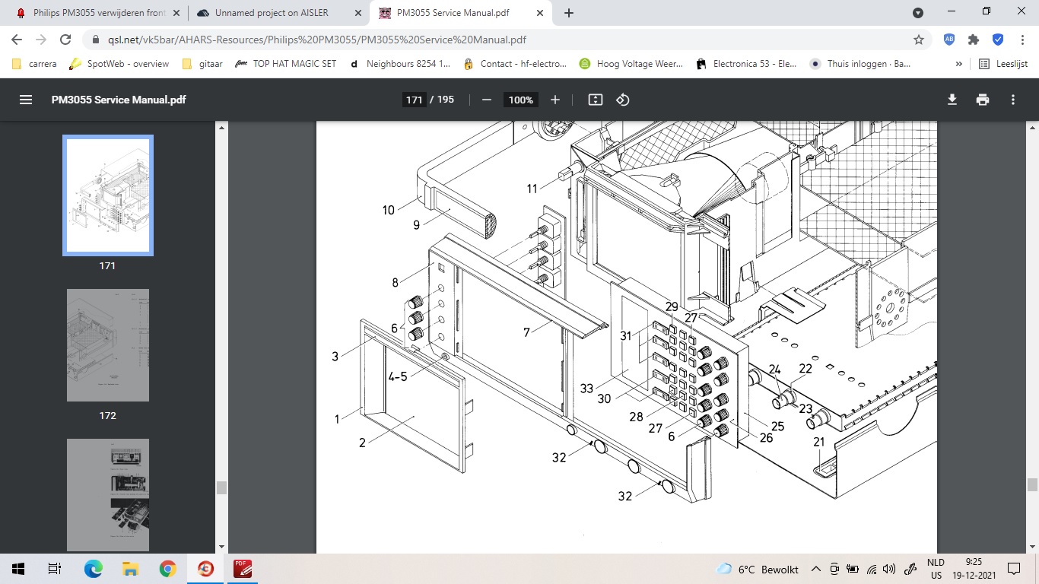Click the blue shield extension icon
Viewport: 1039px width, 584px height.
[998, 40]
